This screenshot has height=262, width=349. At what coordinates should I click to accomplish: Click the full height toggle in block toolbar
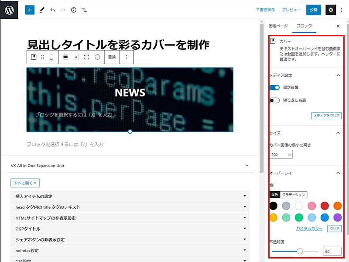(x=86, y=57)
